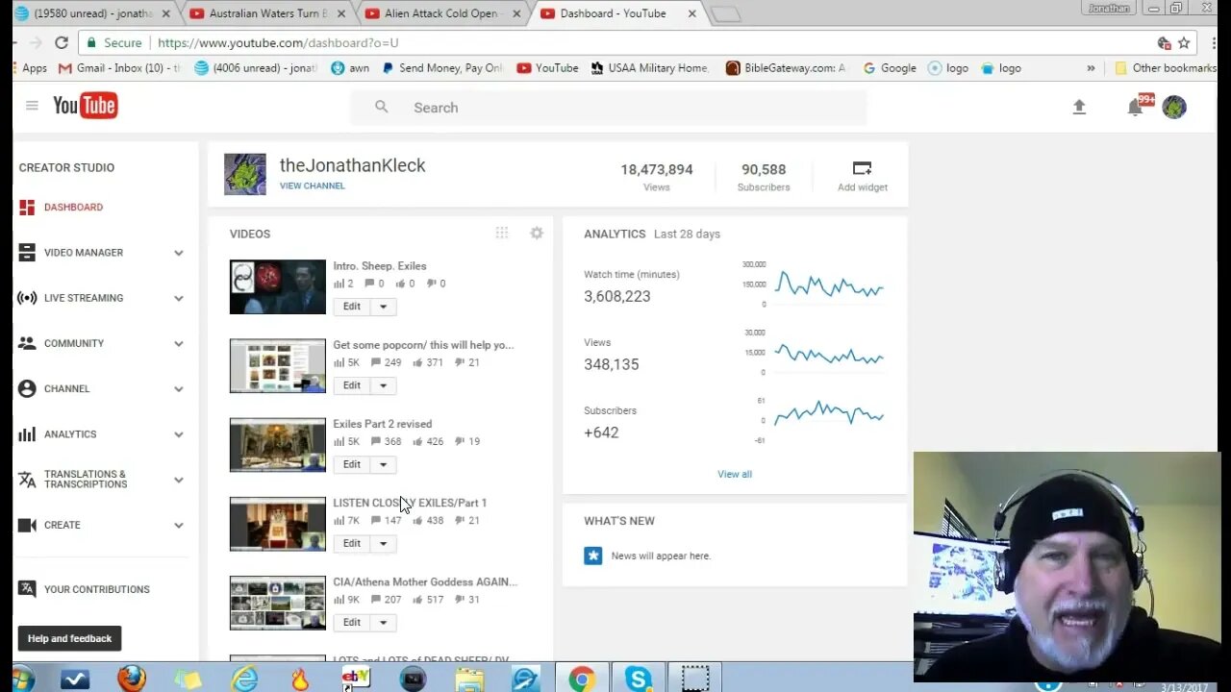
Task: Open the notifications bell
Action: coord(1135,108)
